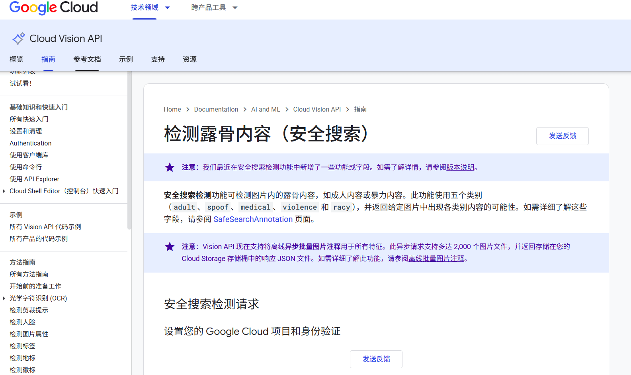The height and width of the screenshot is (375, 631).
Task: Open 使用命令行 sidebar link
Action: (26, 167)
